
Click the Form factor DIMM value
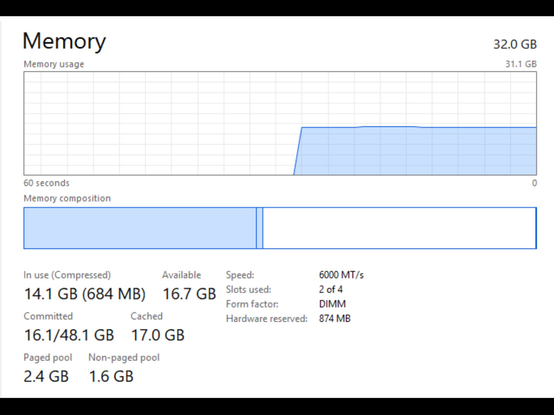coord(332,304)
